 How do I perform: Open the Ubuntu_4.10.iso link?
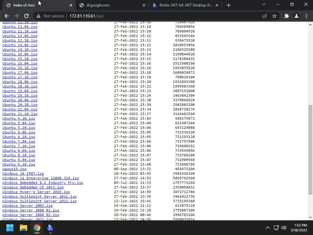pyautogui.click(x=19, y=118)
